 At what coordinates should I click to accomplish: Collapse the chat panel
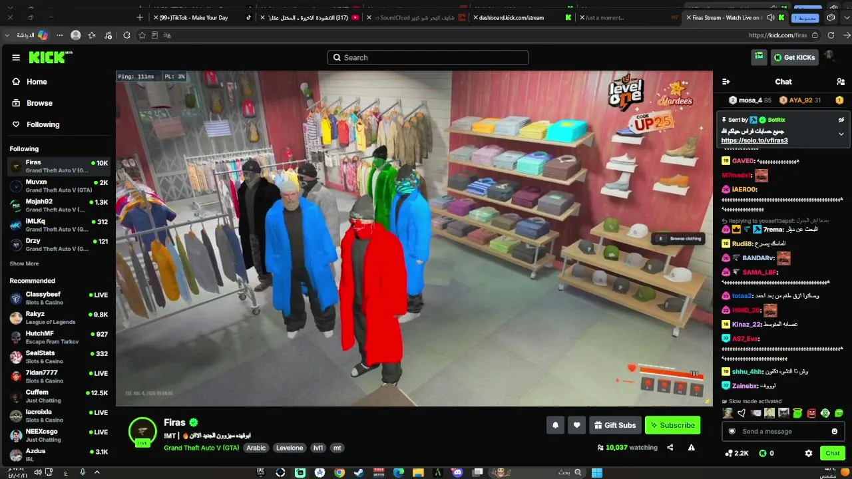[x=726, y=82]
